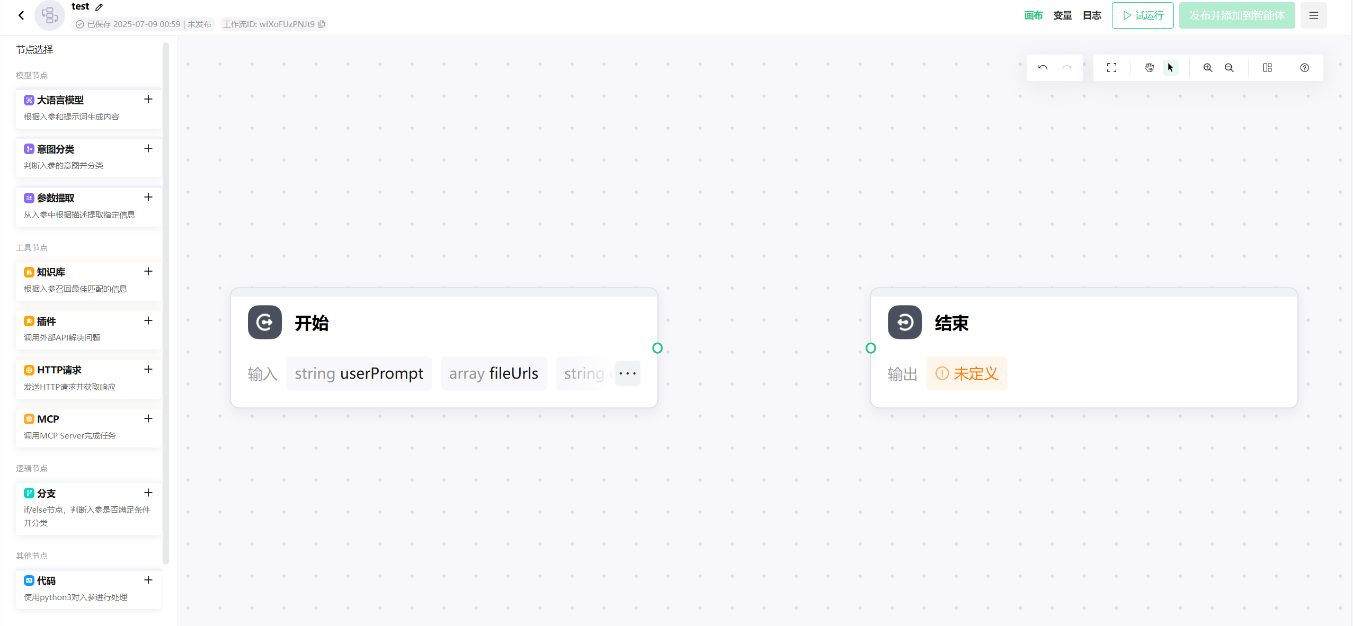Screen dimensions: 1353x626
Task: Select the 知识库 node card title
Action: [x=51, y=272]
